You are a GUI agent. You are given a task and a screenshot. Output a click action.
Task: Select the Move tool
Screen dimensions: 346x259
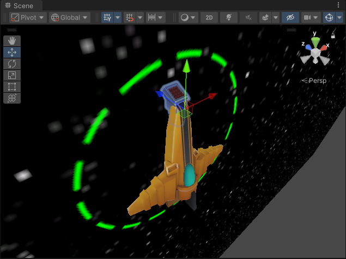(12, 52)
